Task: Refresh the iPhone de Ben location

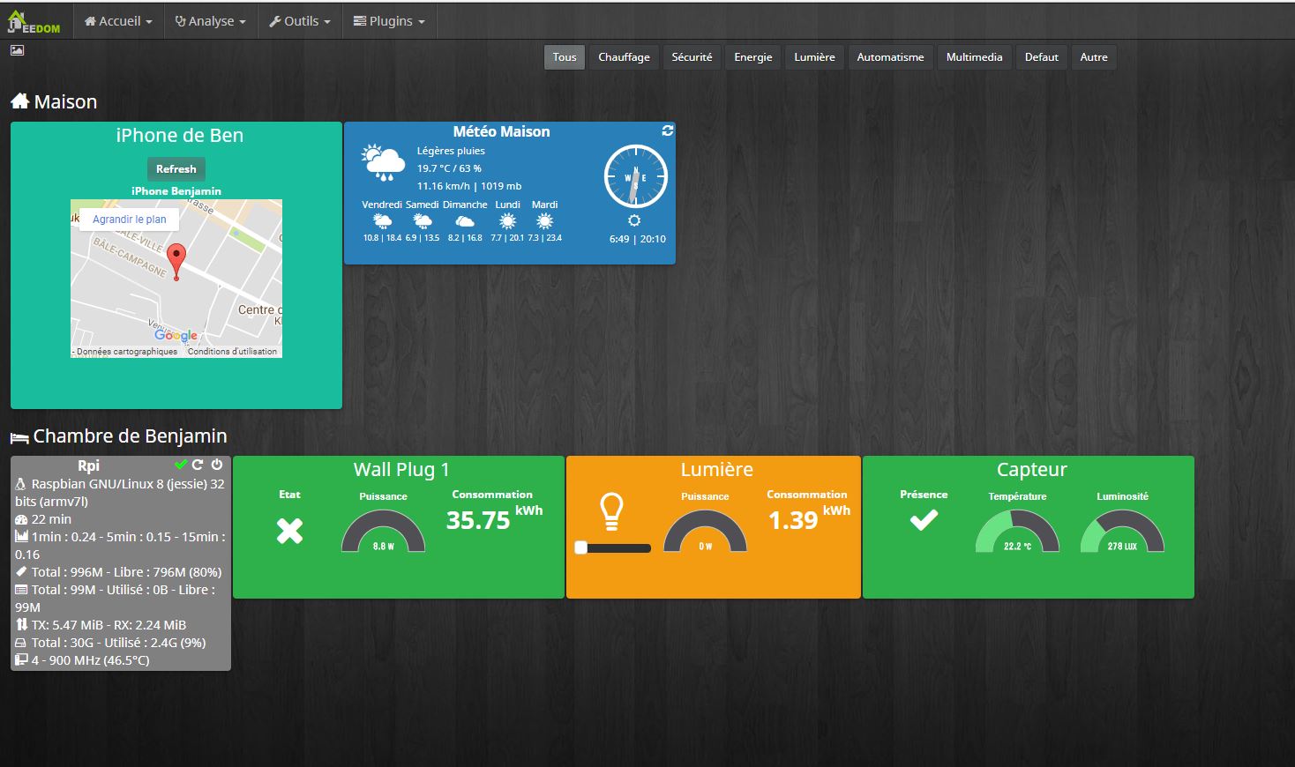Action: coord(176,169)
